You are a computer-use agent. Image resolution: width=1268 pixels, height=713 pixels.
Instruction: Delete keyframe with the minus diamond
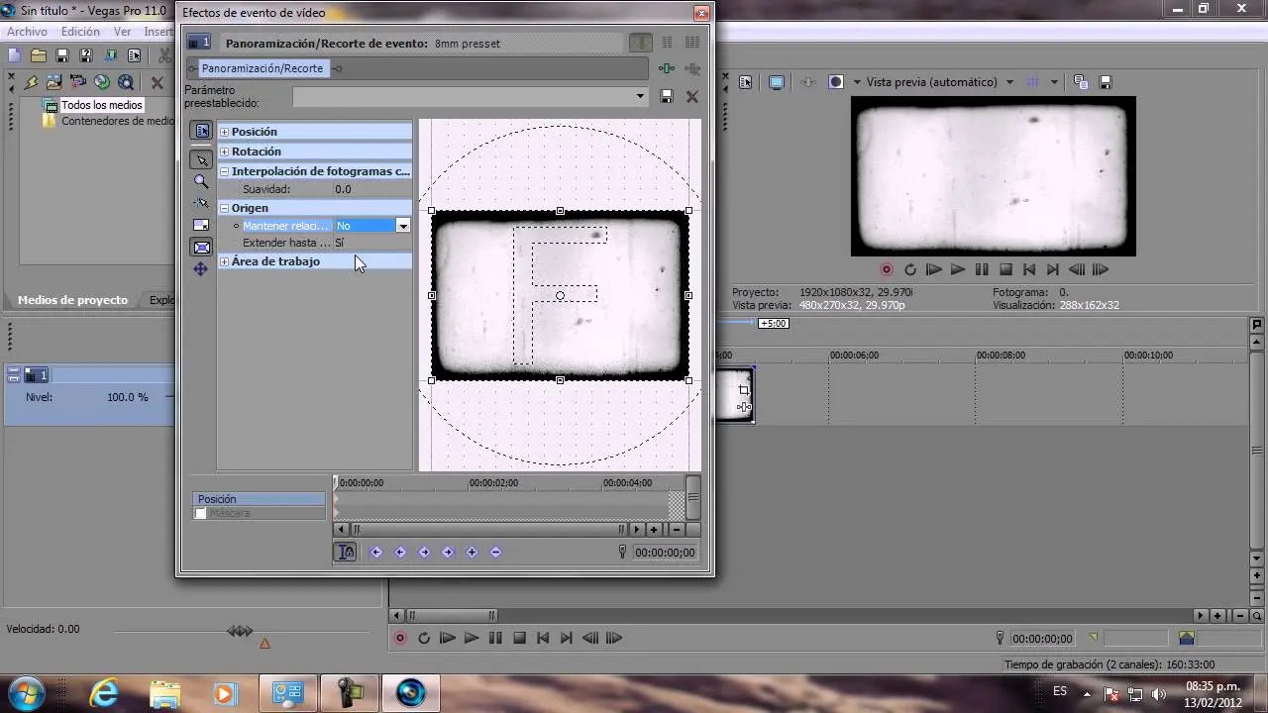click(496, 553)
